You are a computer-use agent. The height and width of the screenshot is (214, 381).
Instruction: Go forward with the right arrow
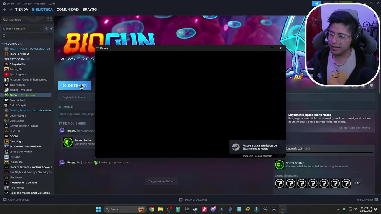pos(11,9)
